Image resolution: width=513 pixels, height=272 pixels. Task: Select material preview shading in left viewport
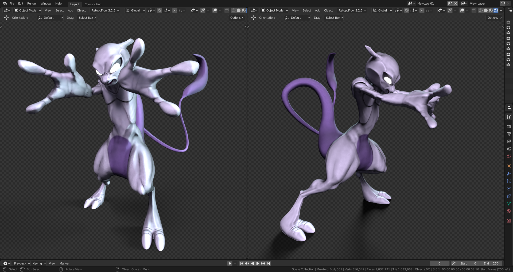(x=244, y=10)
